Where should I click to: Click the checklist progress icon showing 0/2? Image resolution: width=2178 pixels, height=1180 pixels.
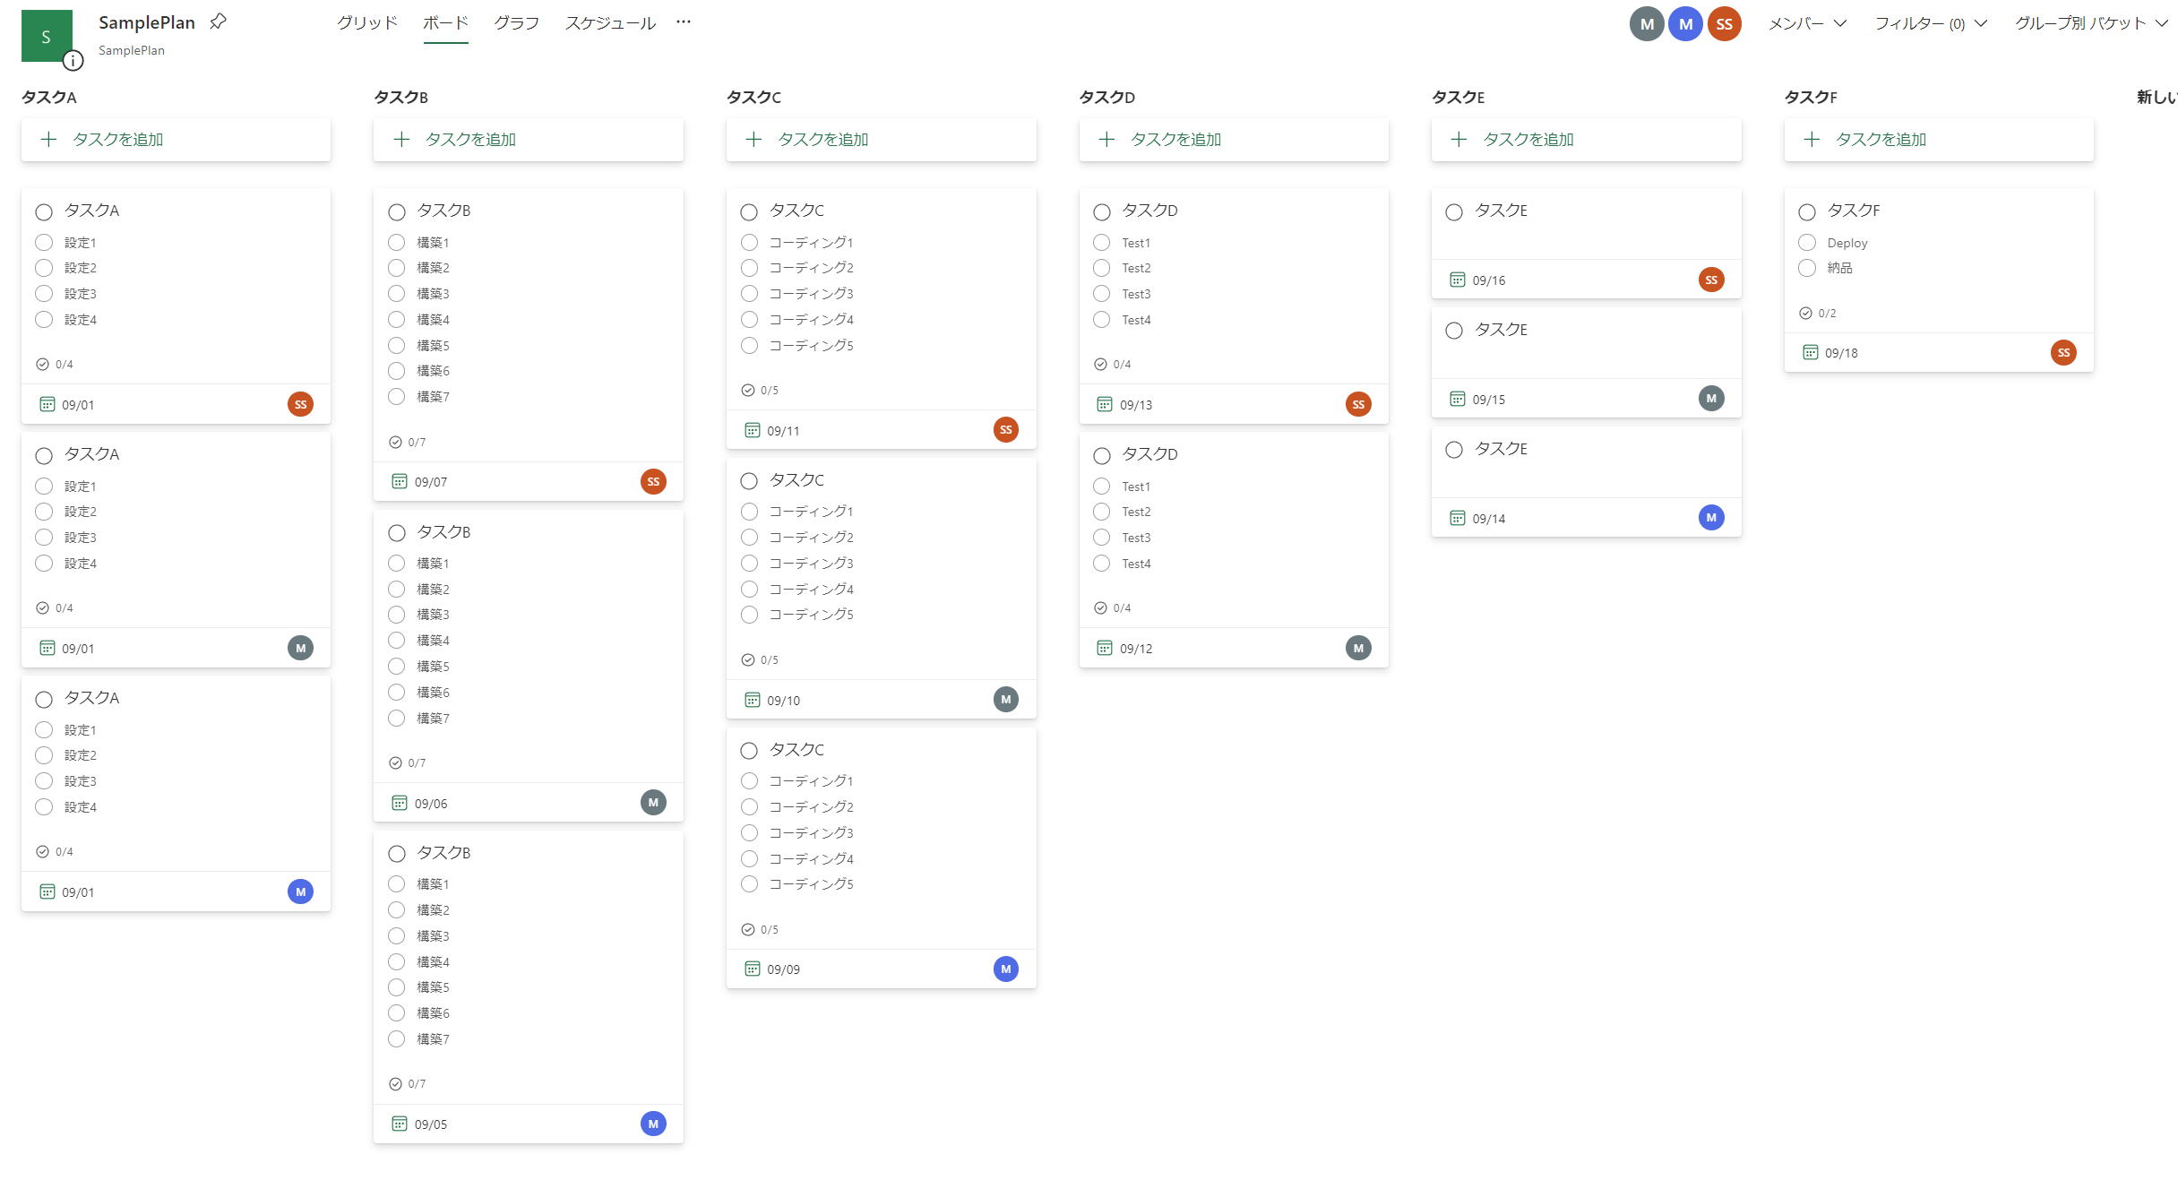1805,313
